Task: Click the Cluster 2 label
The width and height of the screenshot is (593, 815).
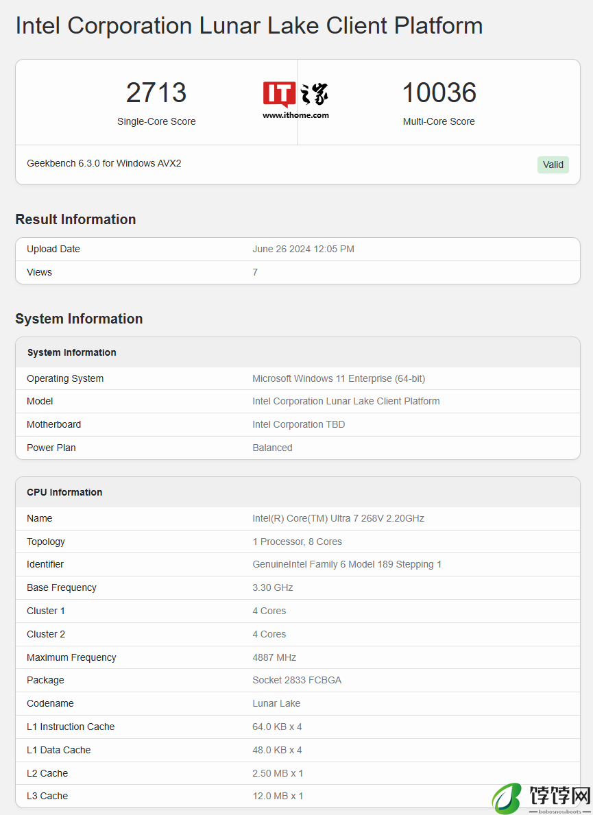Action: click(x=46, y=634)
